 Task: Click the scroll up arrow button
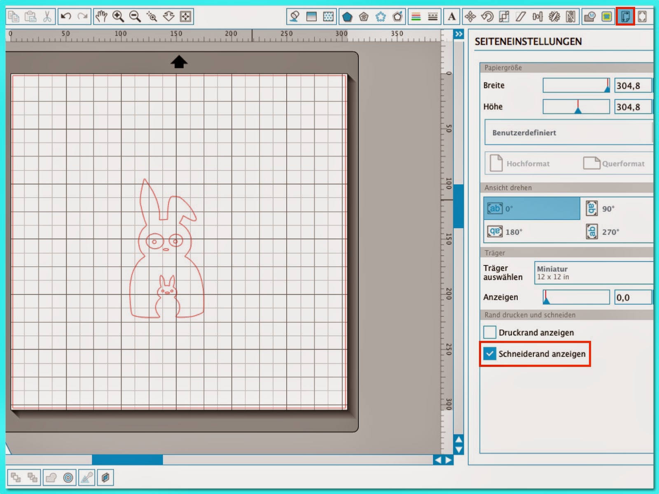pos(459,440)
